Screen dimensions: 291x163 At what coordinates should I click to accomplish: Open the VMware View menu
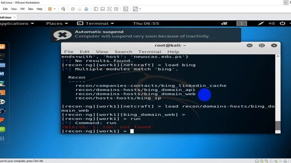14,9
